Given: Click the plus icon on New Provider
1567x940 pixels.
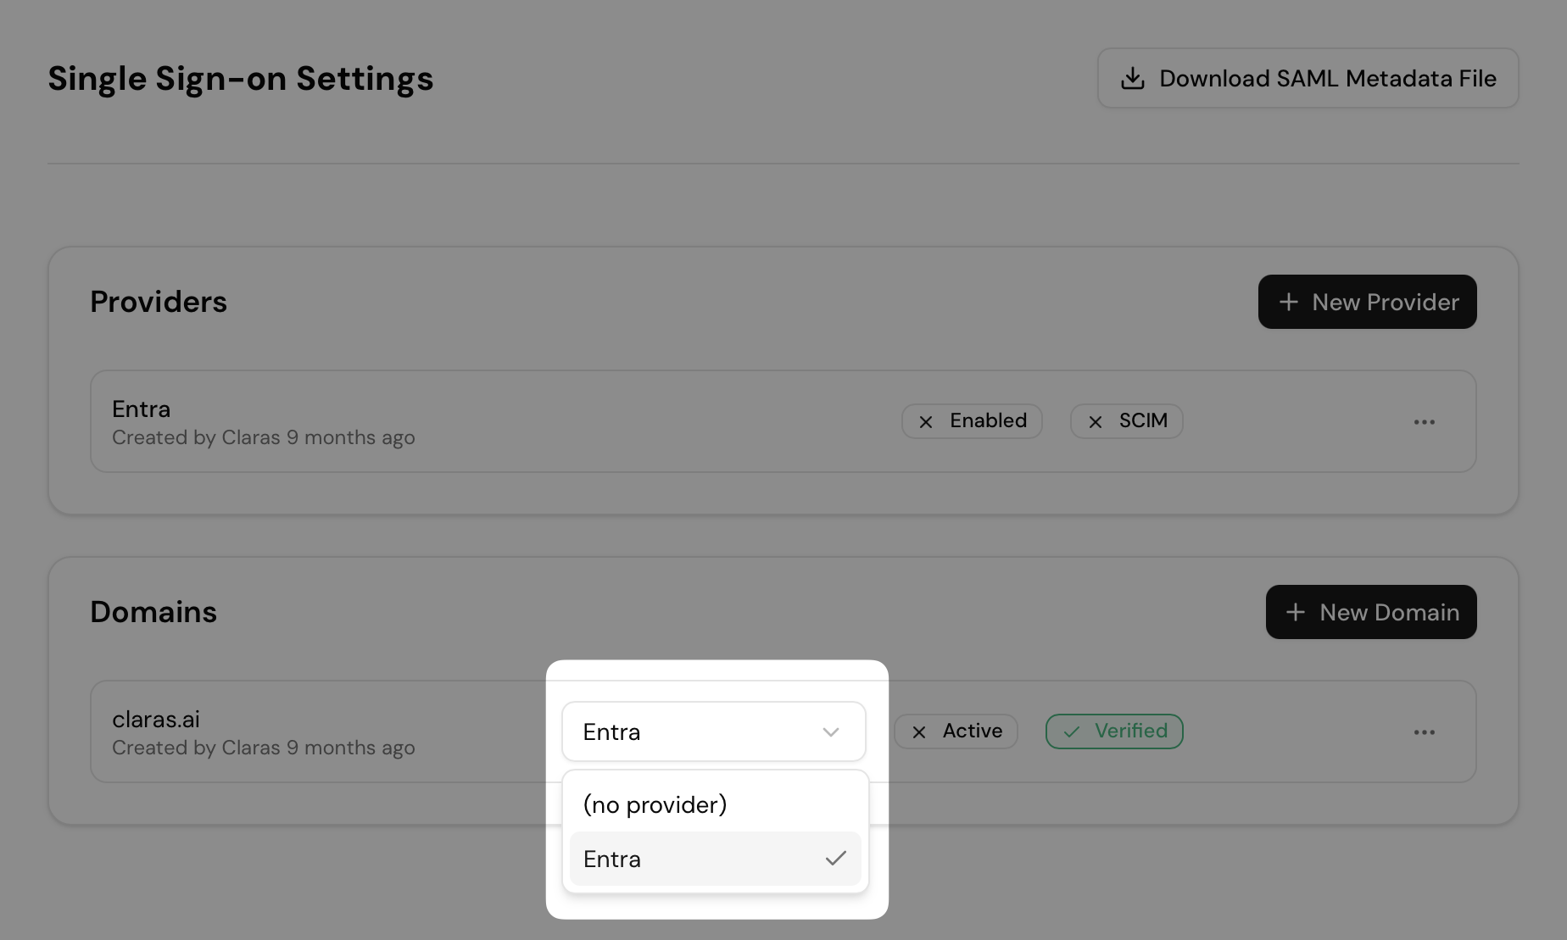Looking at the screenshot, I should coord(1288,303).
